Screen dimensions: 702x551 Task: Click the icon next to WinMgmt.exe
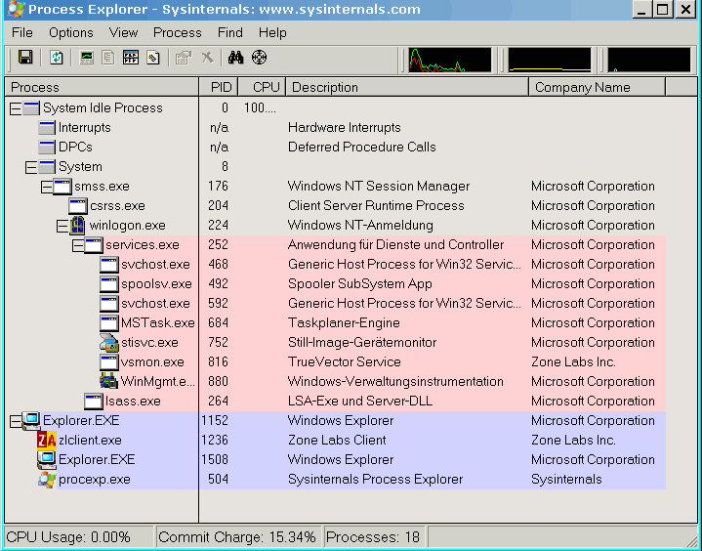[x=109, y=382]
